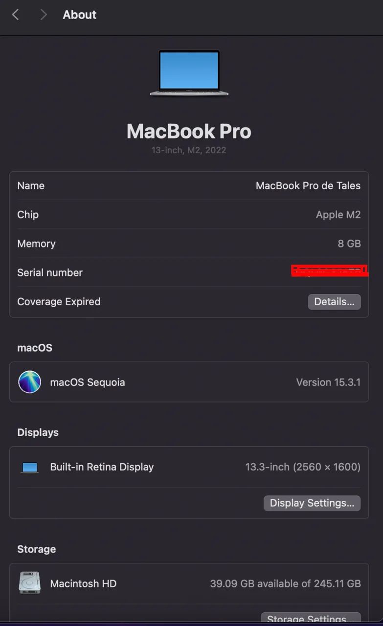Click the redacted serial number
This screenshot has height=626, width=383.
pyautogui.click(x=329, y=270)
